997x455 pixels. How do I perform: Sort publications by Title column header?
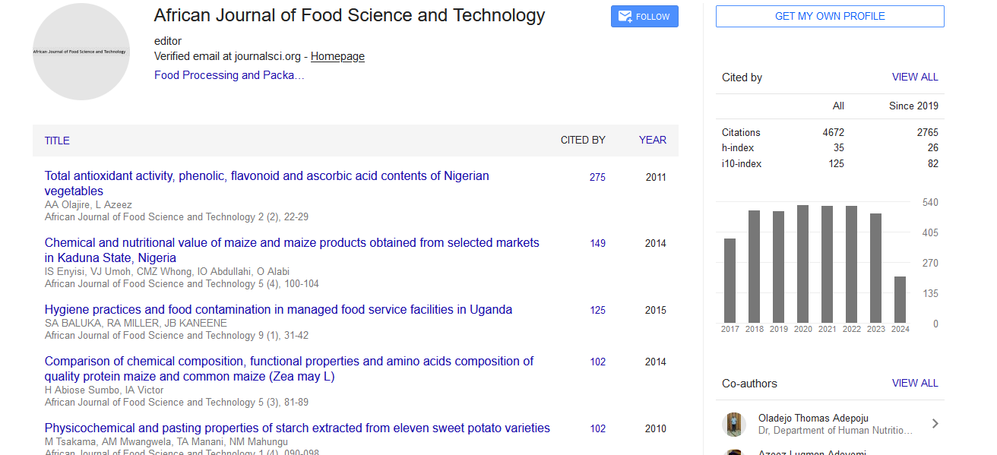pyautogui.click(x=57, y=141)
